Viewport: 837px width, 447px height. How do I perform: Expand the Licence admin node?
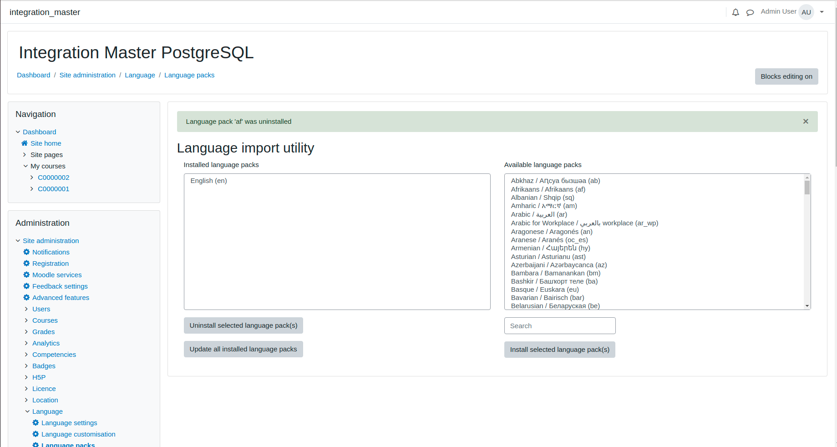click(26, 389)
